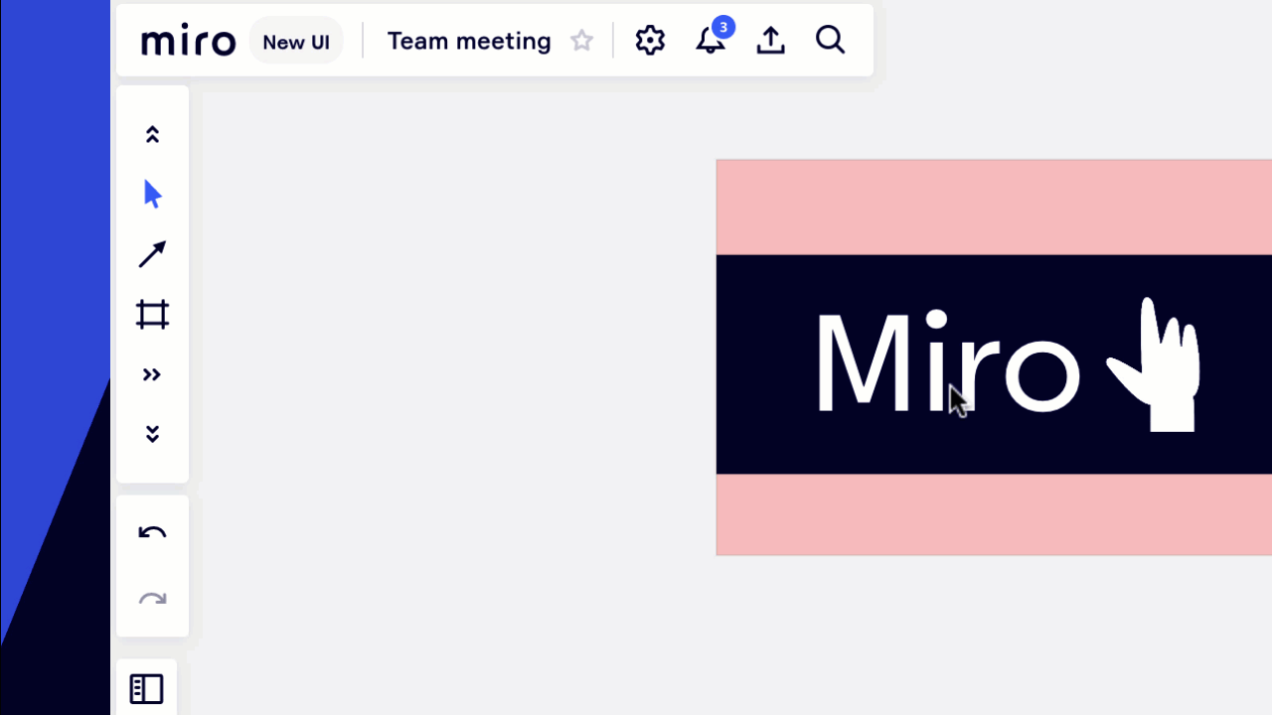The image size is (1272, 715).
Task: Select the arrow connection line tool
Action: pyautogui.click(x=152, y=255)
